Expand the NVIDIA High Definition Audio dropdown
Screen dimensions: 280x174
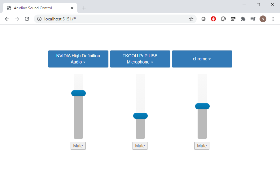(78, 59)
